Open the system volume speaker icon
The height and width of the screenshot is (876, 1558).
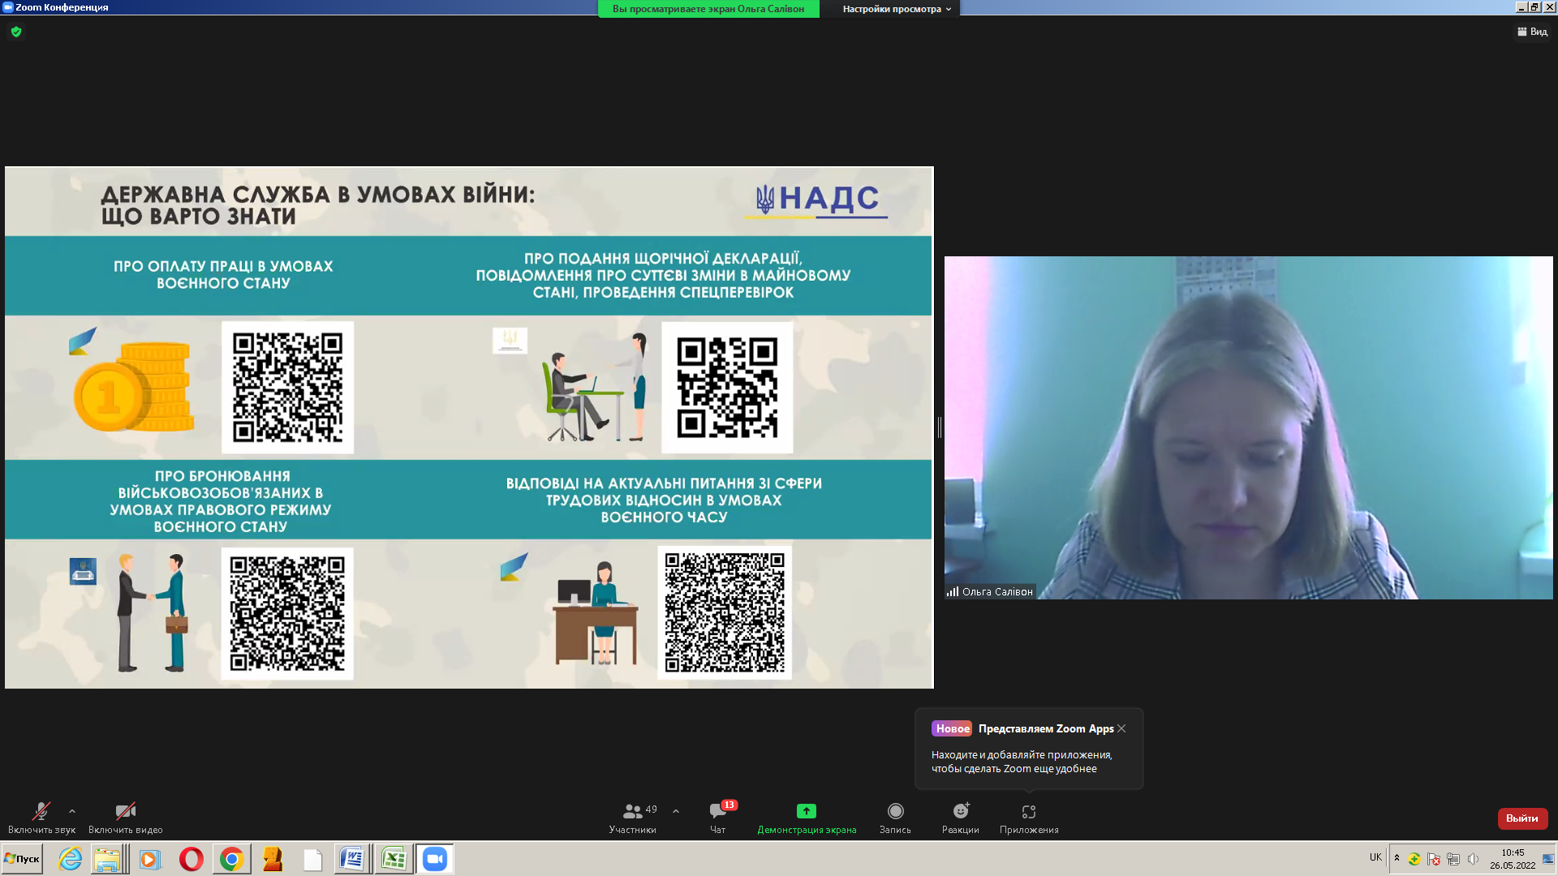coord(1473,859)
